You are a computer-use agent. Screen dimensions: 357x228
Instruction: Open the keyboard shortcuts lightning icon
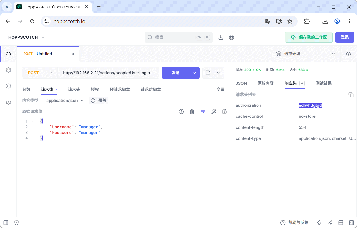[319, 223]
